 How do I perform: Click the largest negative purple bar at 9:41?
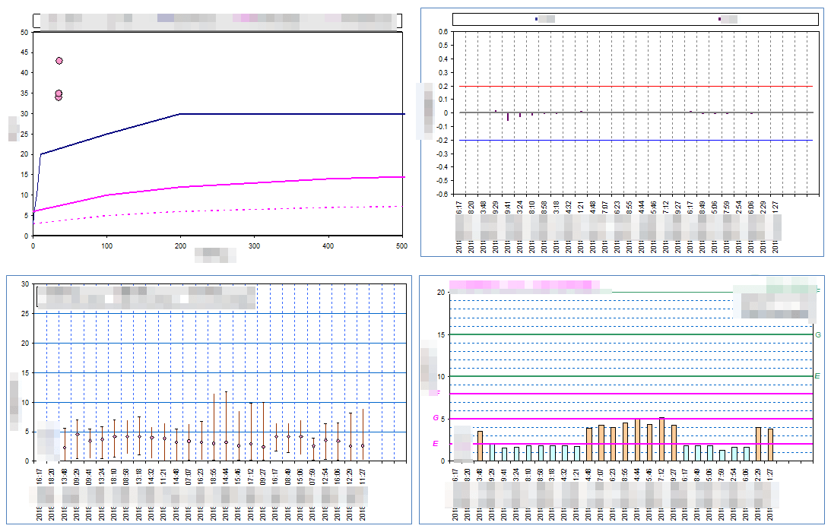point(508,116)
